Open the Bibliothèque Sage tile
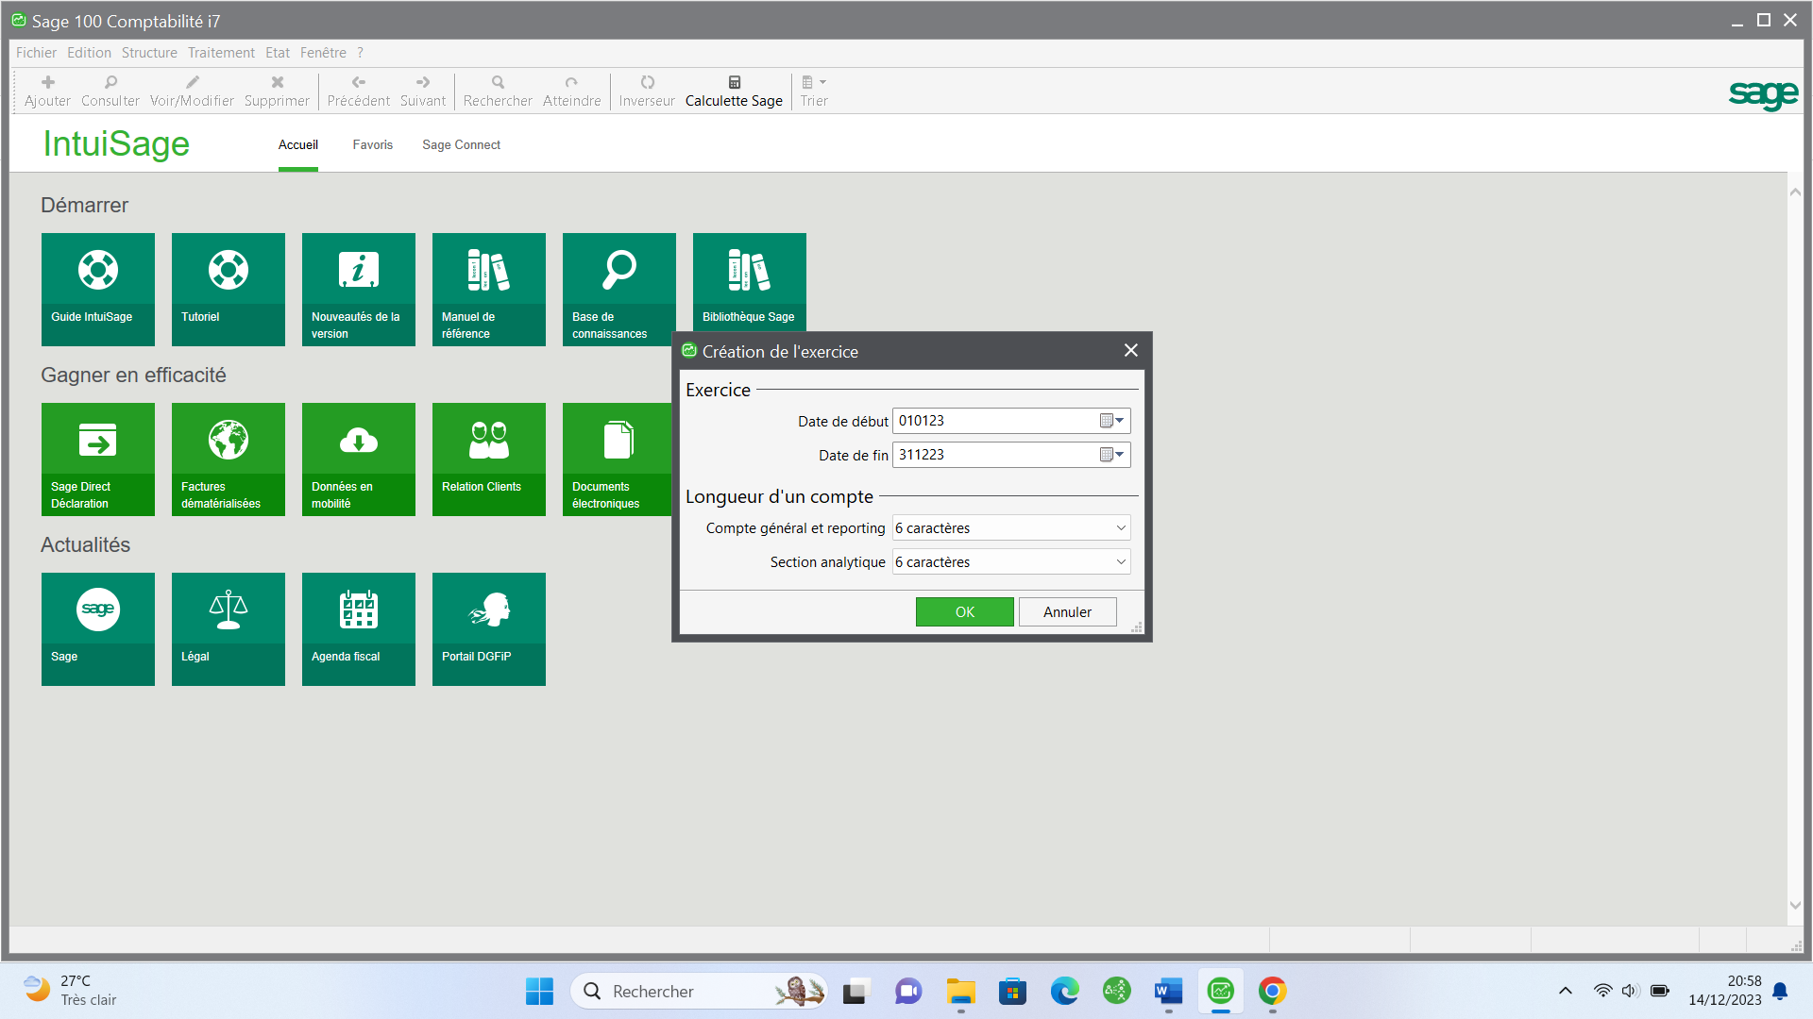 pyautogui.click(x=749, y=281)
